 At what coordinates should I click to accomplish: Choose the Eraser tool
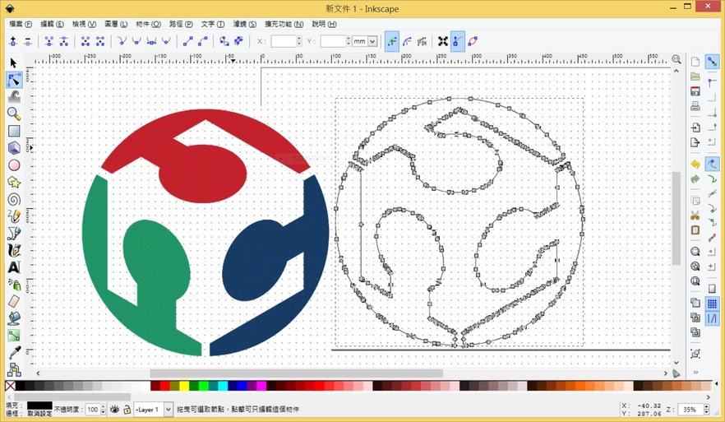(14, 301)
